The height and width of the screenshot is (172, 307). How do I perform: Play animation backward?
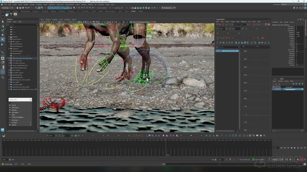point(291,148)
